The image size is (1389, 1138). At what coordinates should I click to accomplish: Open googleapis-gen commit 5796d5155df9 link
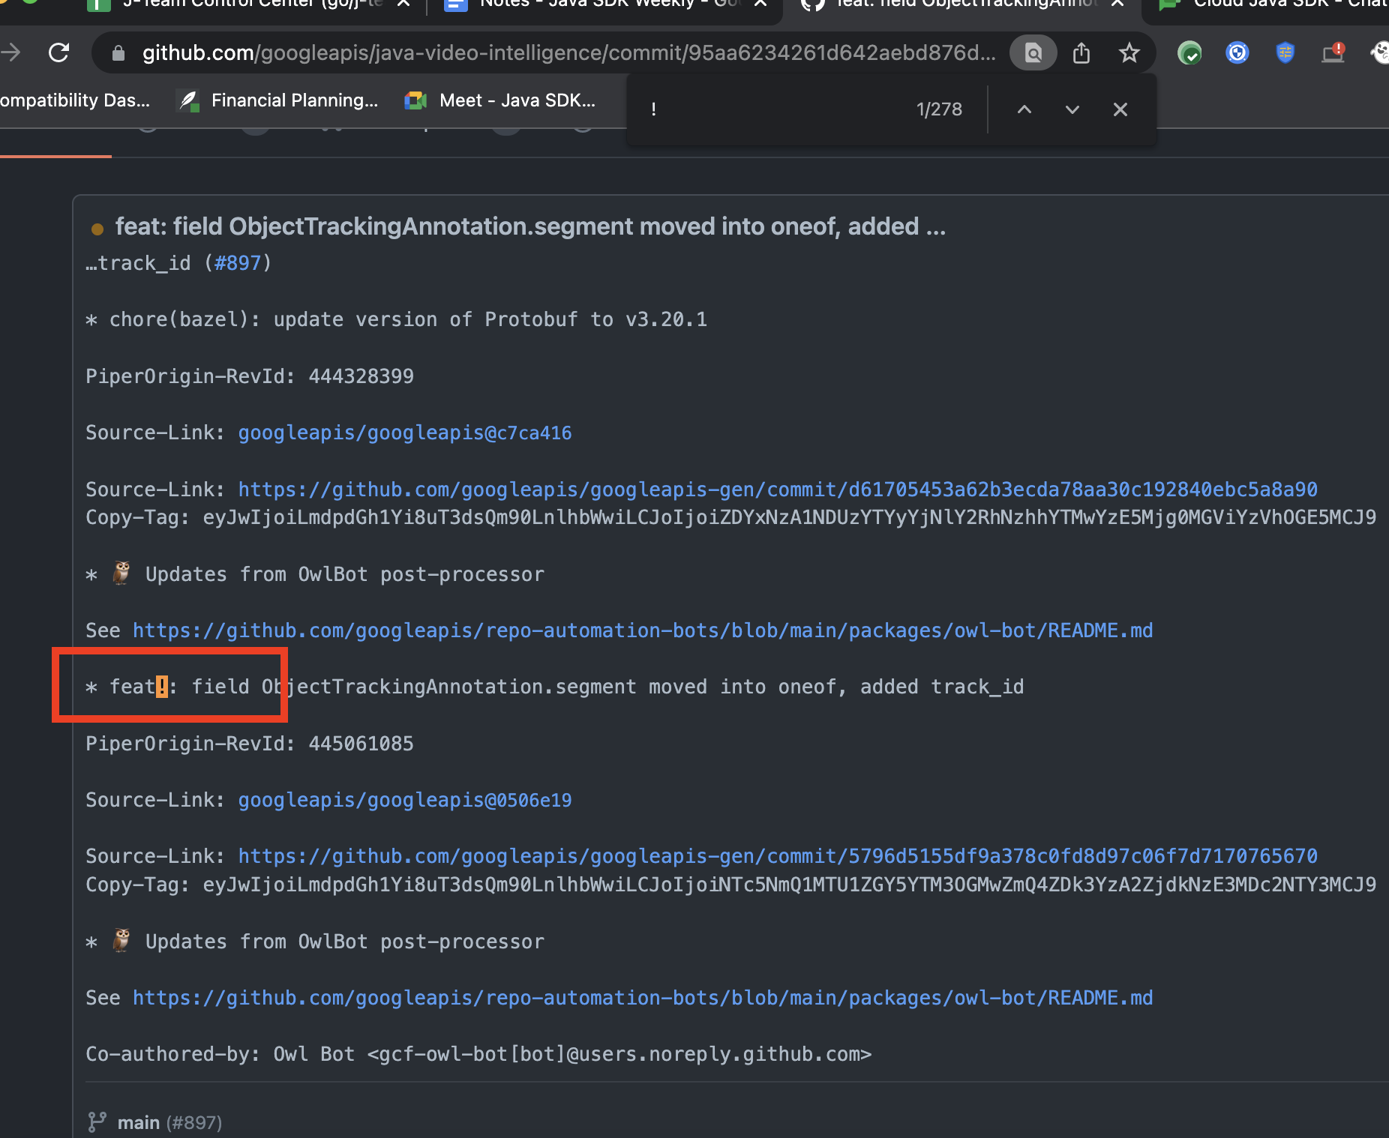778,856
